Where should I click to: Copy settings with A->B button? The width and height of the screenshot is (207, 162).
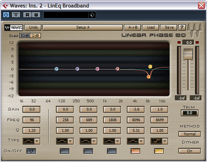[133, 27]
